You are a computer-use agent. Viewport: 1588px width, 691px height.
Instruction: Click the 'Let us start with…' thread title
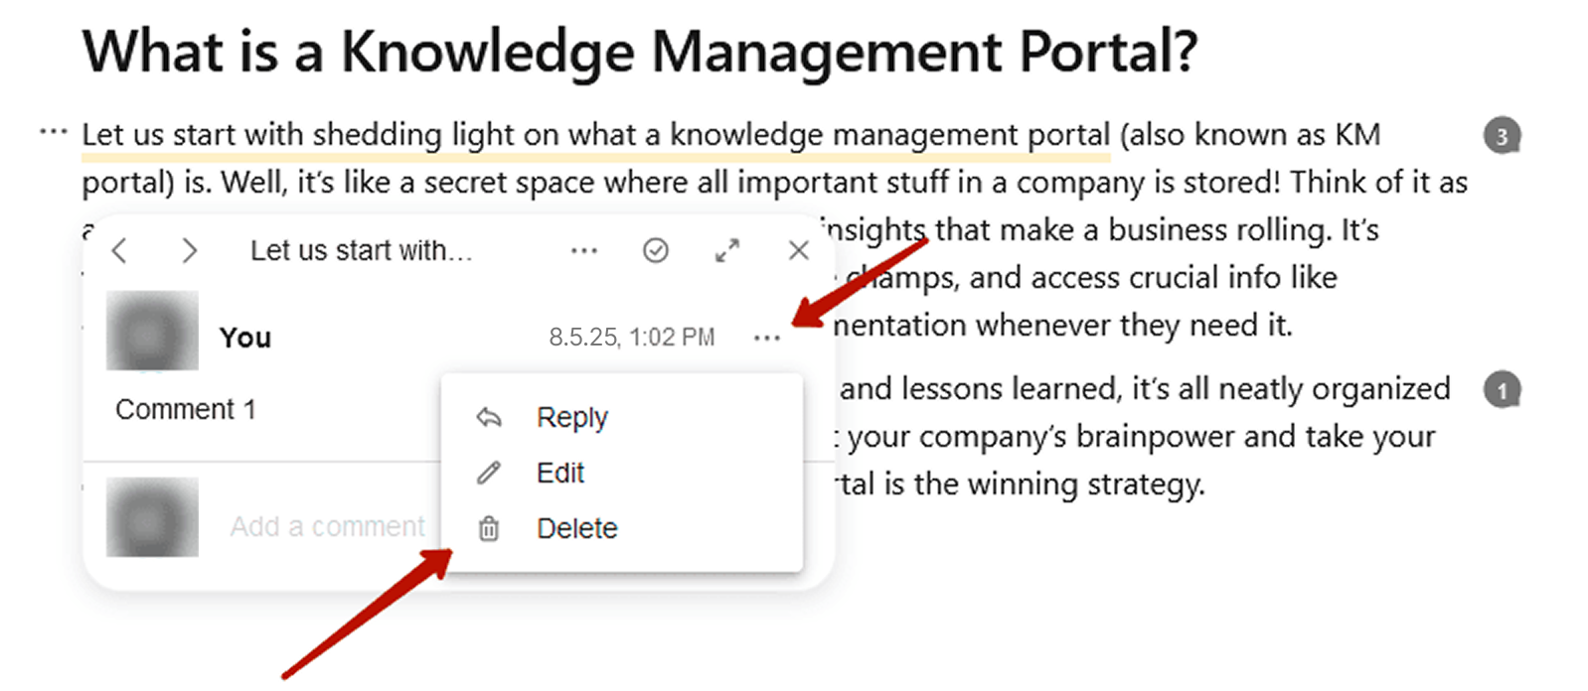[361, 250]
